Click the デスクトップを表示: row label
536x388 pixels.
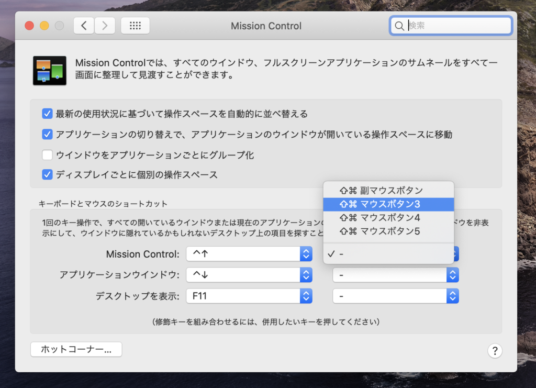[x=138, y=296]
